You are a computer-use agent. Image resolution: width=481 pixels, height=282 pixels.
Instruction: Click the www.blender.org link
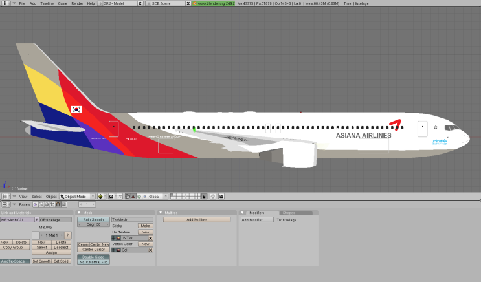214,3
